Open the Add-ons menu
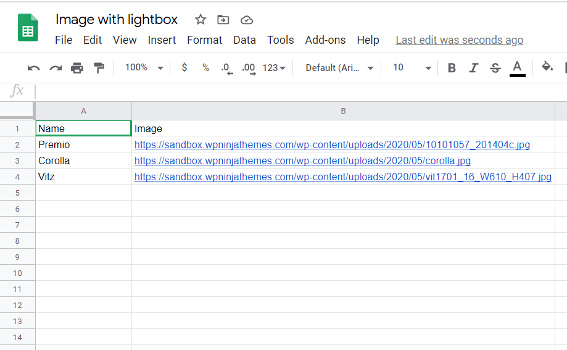This screenshot has width=567, height=350. (325, 40)
